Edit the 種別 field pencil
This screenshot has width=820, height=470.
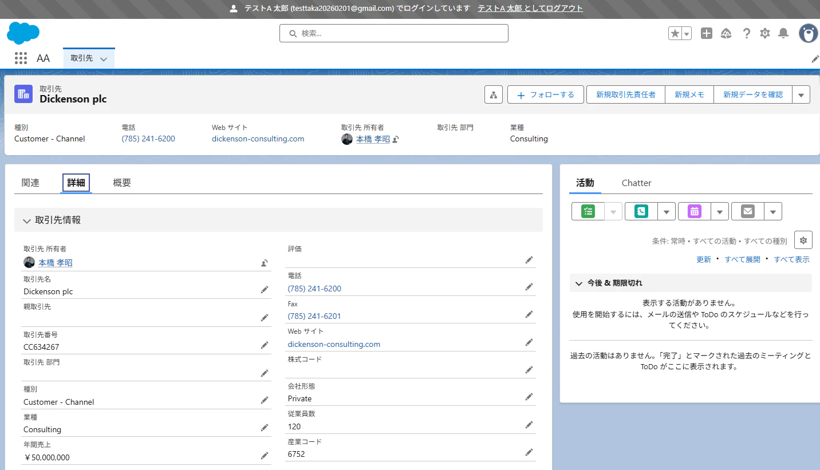point(265,400)
